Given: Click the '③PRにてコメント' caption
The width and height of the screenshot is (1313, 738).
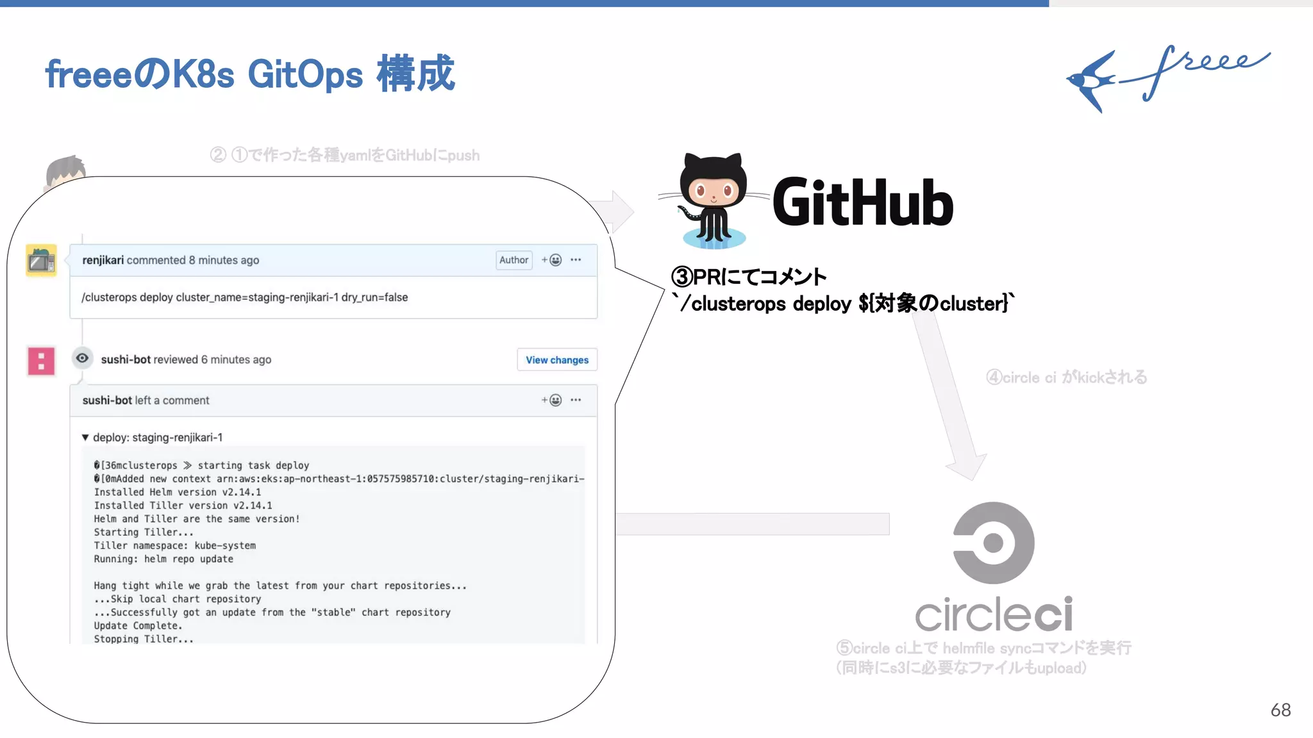Looking at the screenshot, I should (749, 277).
